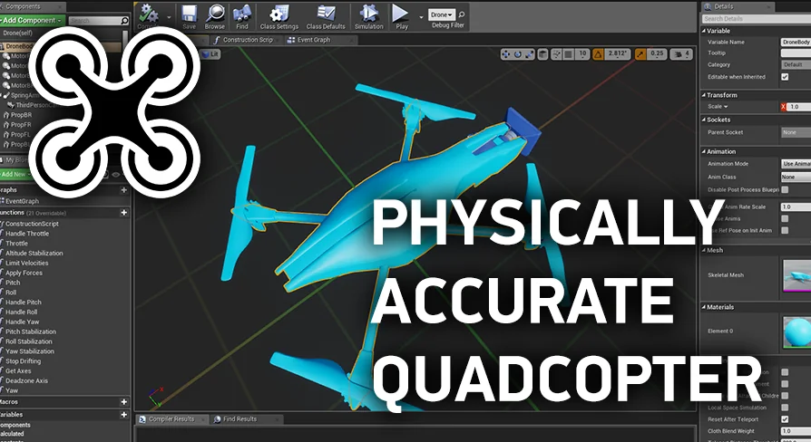The image size is (811, 442).
Task: Open Compile options dropdown arrow
Action: pos(169,17)
